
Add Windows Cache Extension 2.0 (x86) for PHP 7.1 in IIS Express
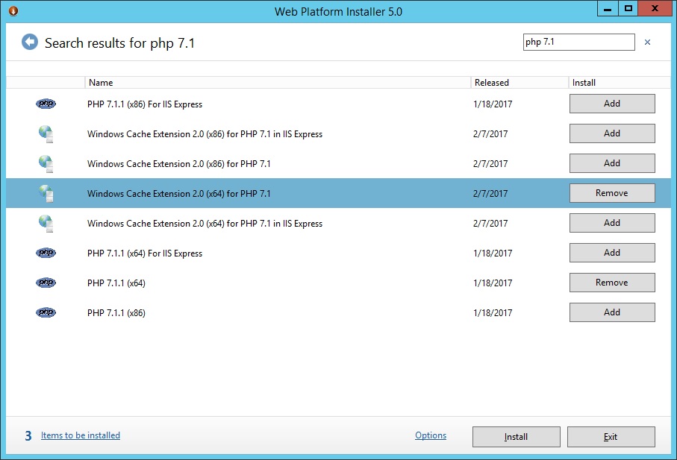[x=612, y=133]
